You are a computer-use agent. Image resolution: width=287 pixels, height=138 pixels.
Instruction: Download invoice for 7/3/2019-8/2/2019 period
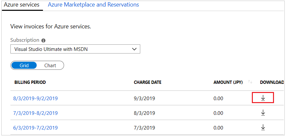(263, 113)
